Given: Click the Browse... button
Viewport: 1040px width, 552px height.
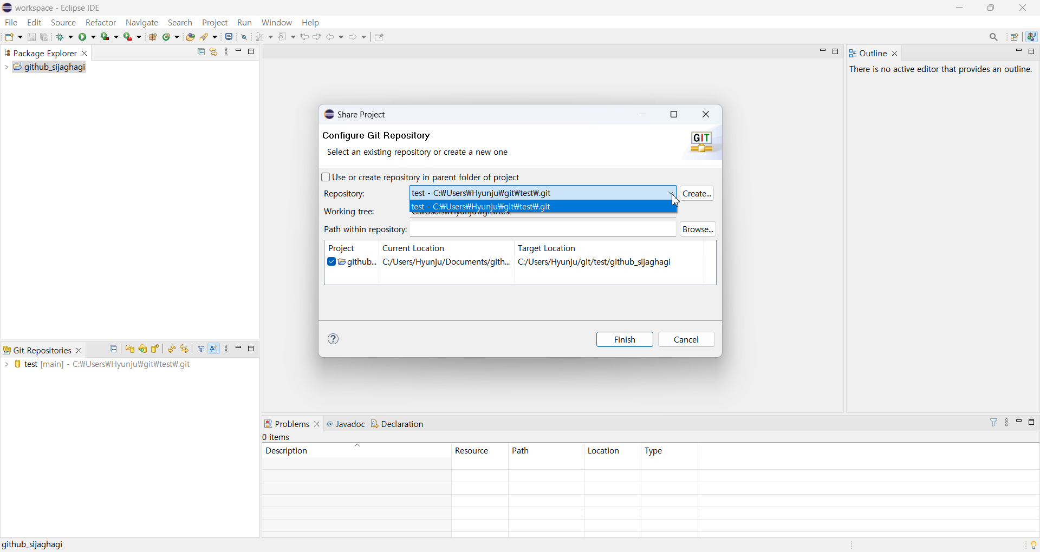Looking at the screenshot, I should pos(698,229).
